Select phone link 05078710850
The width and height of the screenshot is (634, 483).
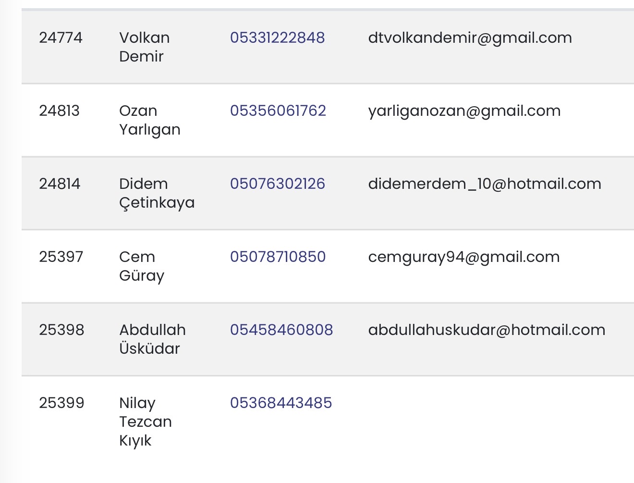[x=278, y=257]
